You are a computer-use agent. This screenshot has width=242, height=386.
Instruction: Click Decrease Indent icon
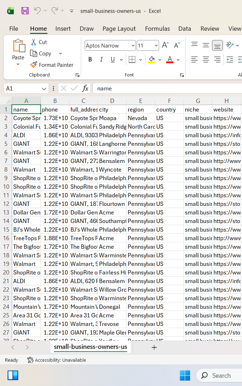point(230,60)
